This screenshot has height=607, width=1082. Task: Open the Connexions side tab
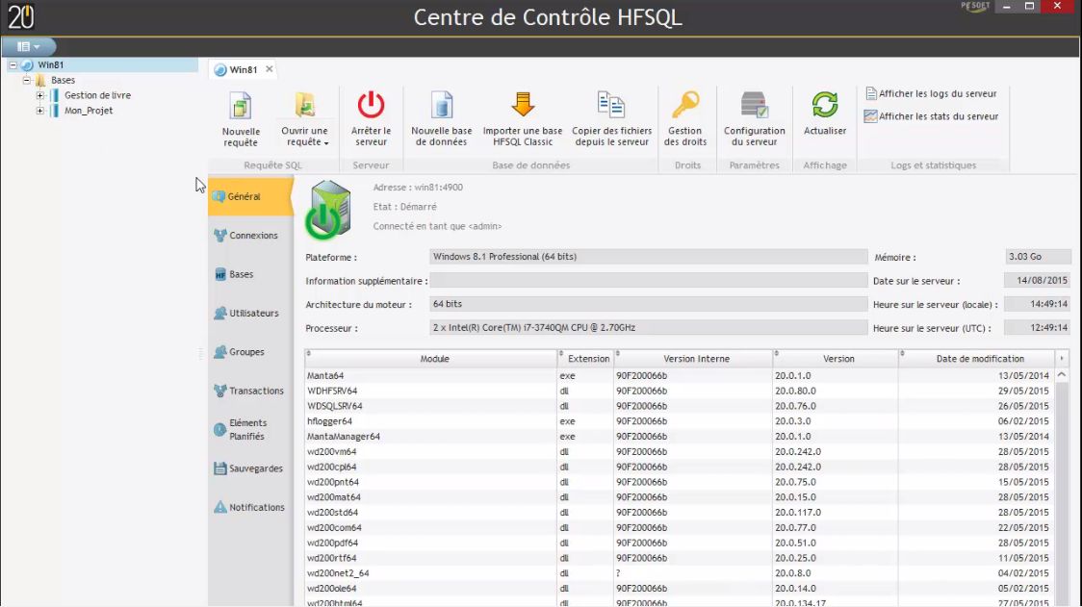250,236
